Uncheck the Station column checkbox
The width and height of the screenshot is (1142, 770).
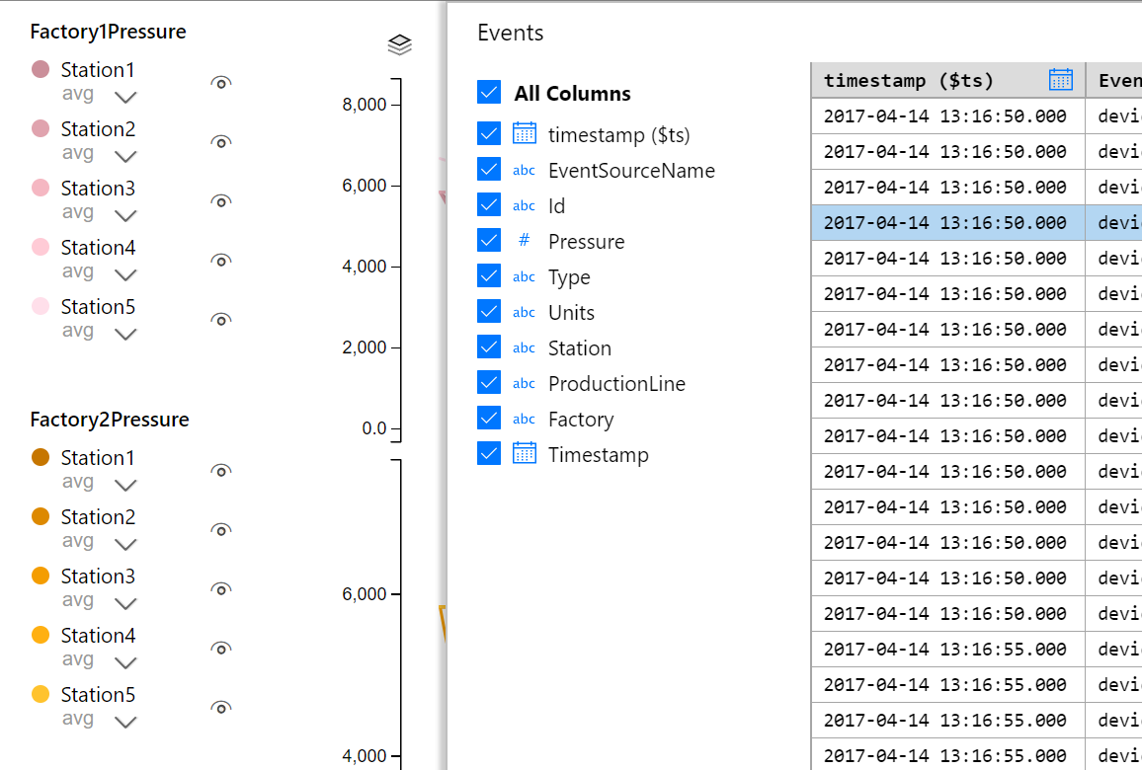click(x=489, y=347)
